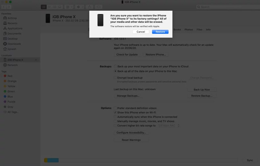The width and height of the screenshot is (260, 166).
Task: Go forward with the toolbar forward arrow
Action: tap(9, 7)
